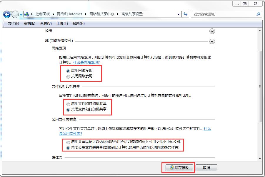Minimize the window

pos(236,4)
